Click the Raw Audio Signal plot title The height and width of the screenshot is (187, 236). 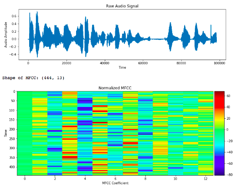point(122,6)
